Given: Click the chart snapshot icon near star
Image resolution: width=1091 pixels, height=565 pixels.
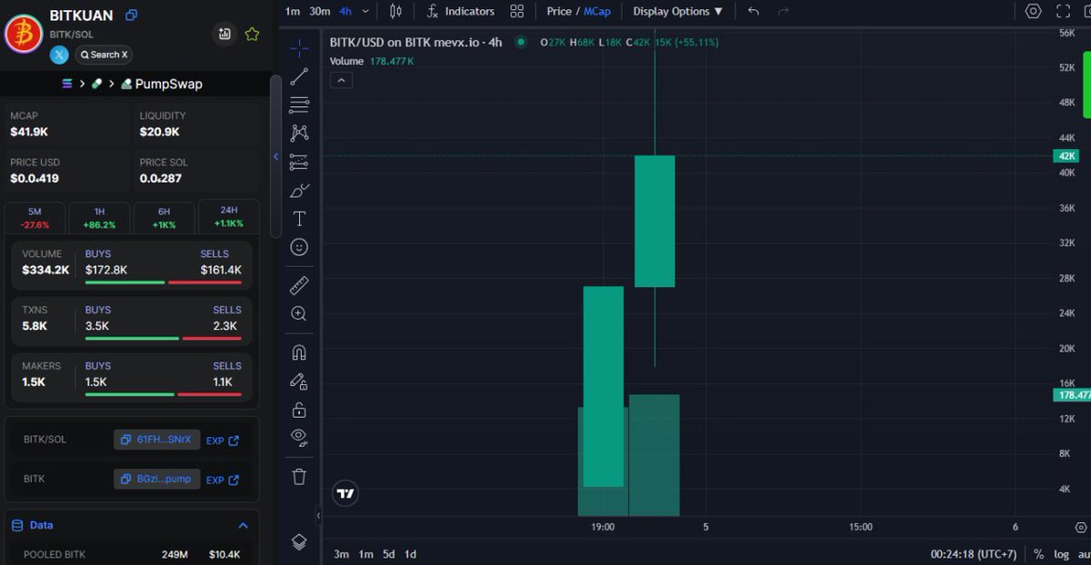Looking at the screenshot, I should click(225, 35).
